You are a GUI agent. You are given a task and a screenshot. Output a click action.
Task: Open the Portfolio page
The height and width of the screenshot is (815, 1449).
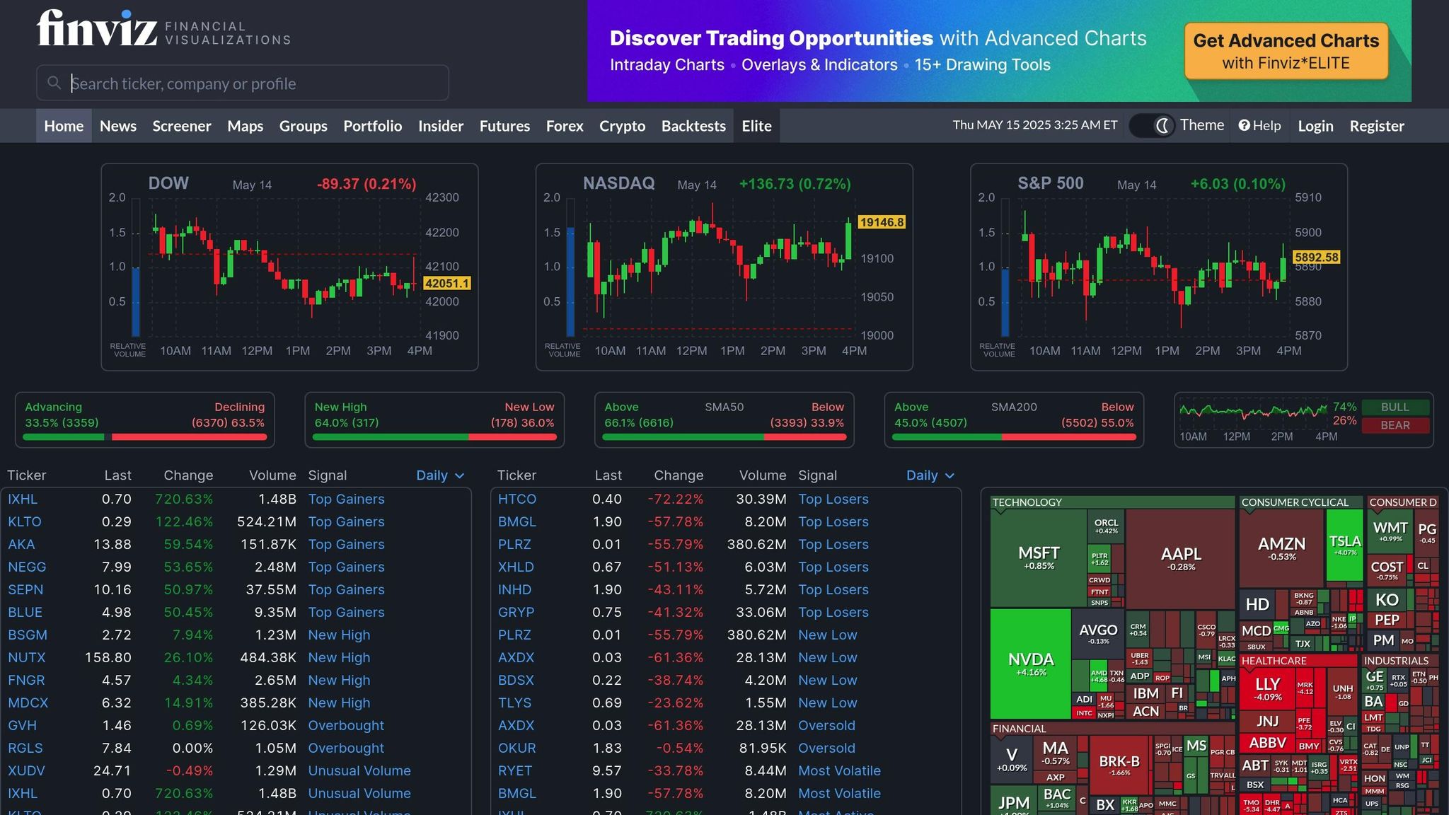point(373,126)
